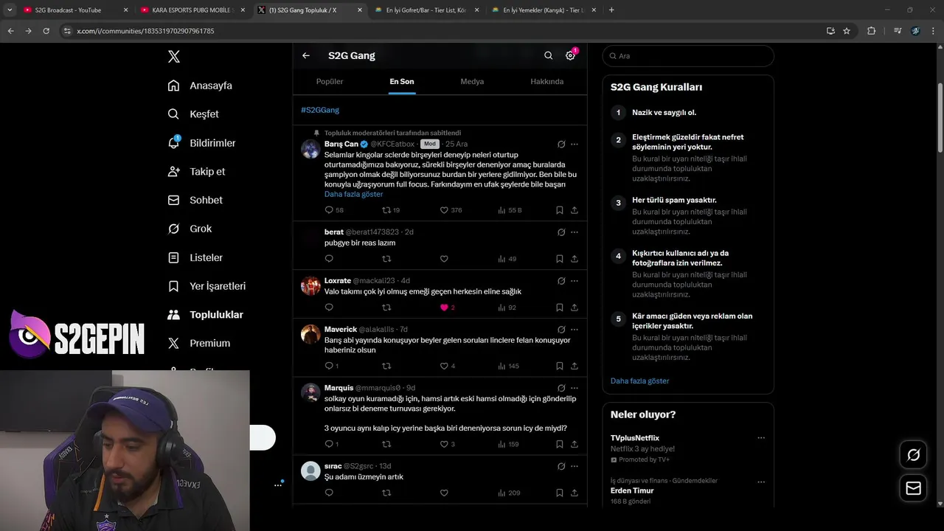
Task: Open browser extensions puzzle icon
Action: click(x=871, y=31)
